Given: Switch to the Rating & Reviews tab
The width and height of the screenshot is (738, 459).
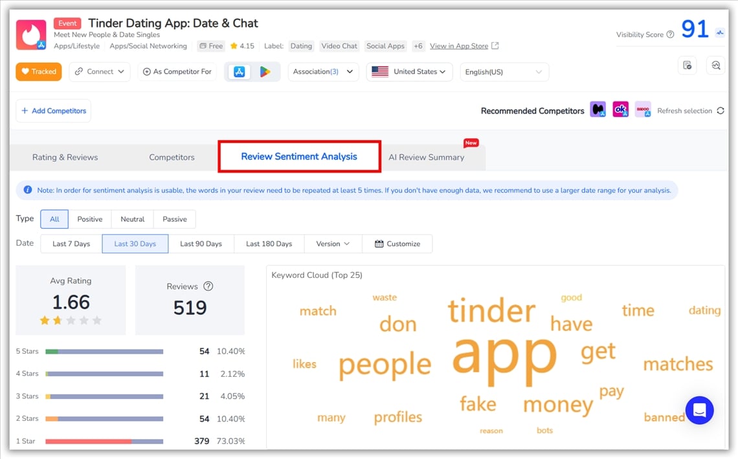Looking at the screenshot, I should [65, 157].
